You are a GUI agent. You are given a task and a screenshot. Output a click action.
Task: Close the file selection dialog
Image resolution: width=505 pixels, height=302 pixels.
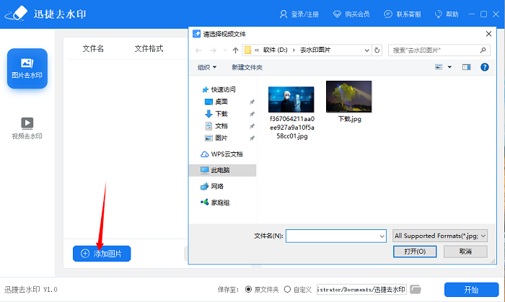point(488,34)
